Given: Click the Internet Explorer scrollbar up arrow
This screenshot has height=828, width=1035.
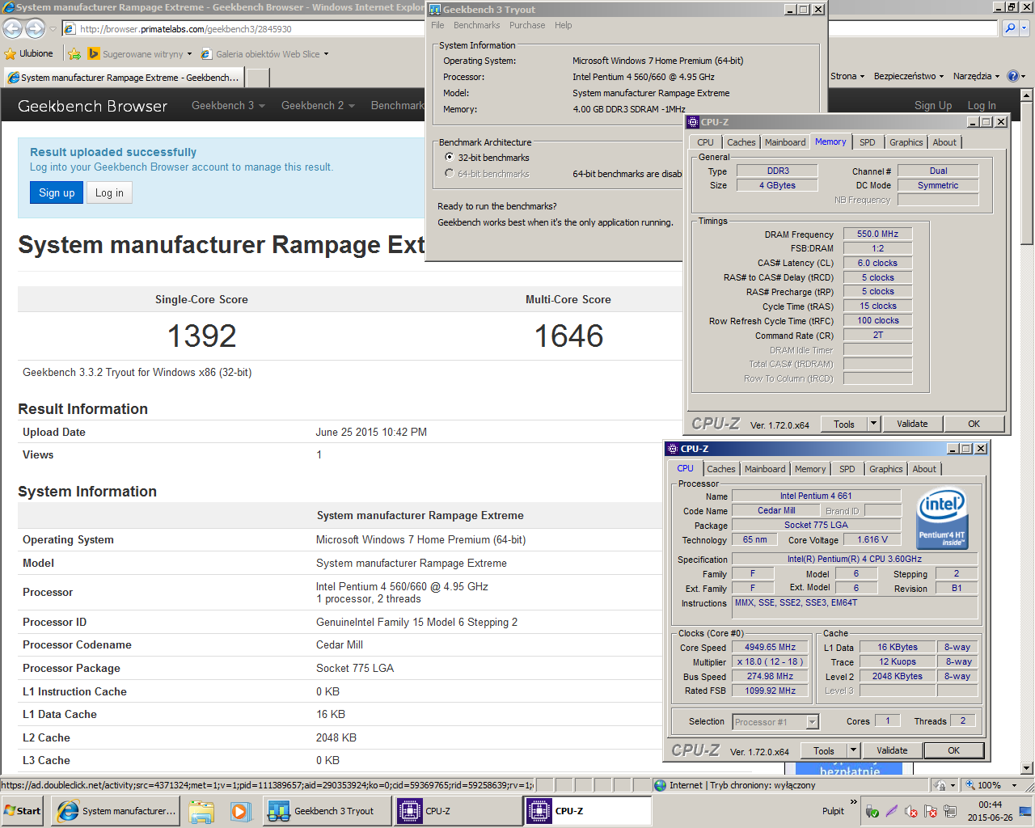Looking at the screenshot, I should pos(1027,95).
